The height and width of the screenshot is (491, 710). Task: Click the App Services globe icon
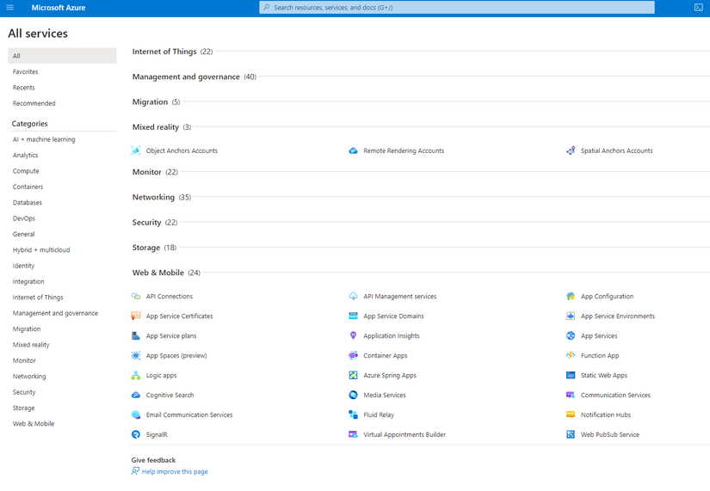click(x=571, y=335)
